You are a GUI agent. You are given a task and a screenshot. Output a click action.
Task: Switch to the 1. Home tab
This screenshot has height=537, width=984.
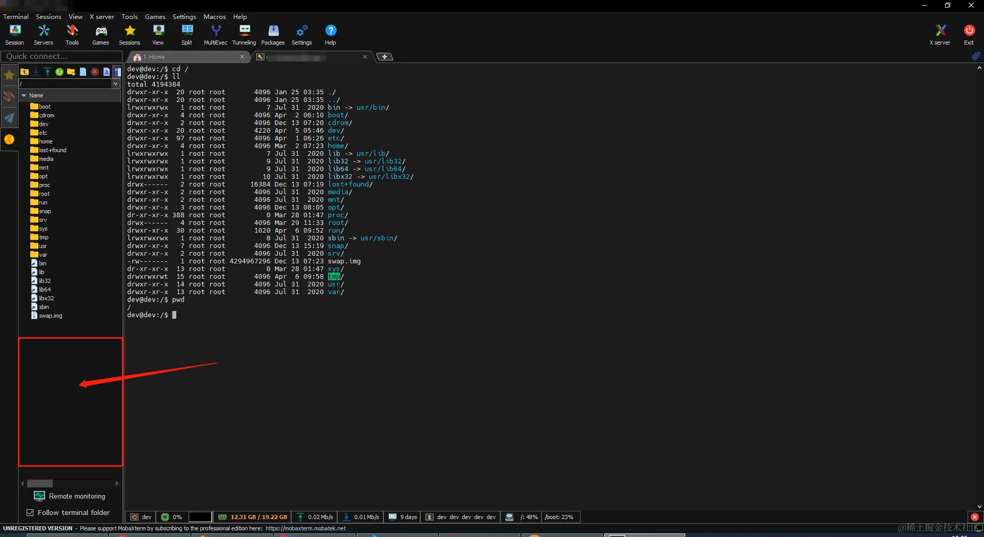click(187, 57)
